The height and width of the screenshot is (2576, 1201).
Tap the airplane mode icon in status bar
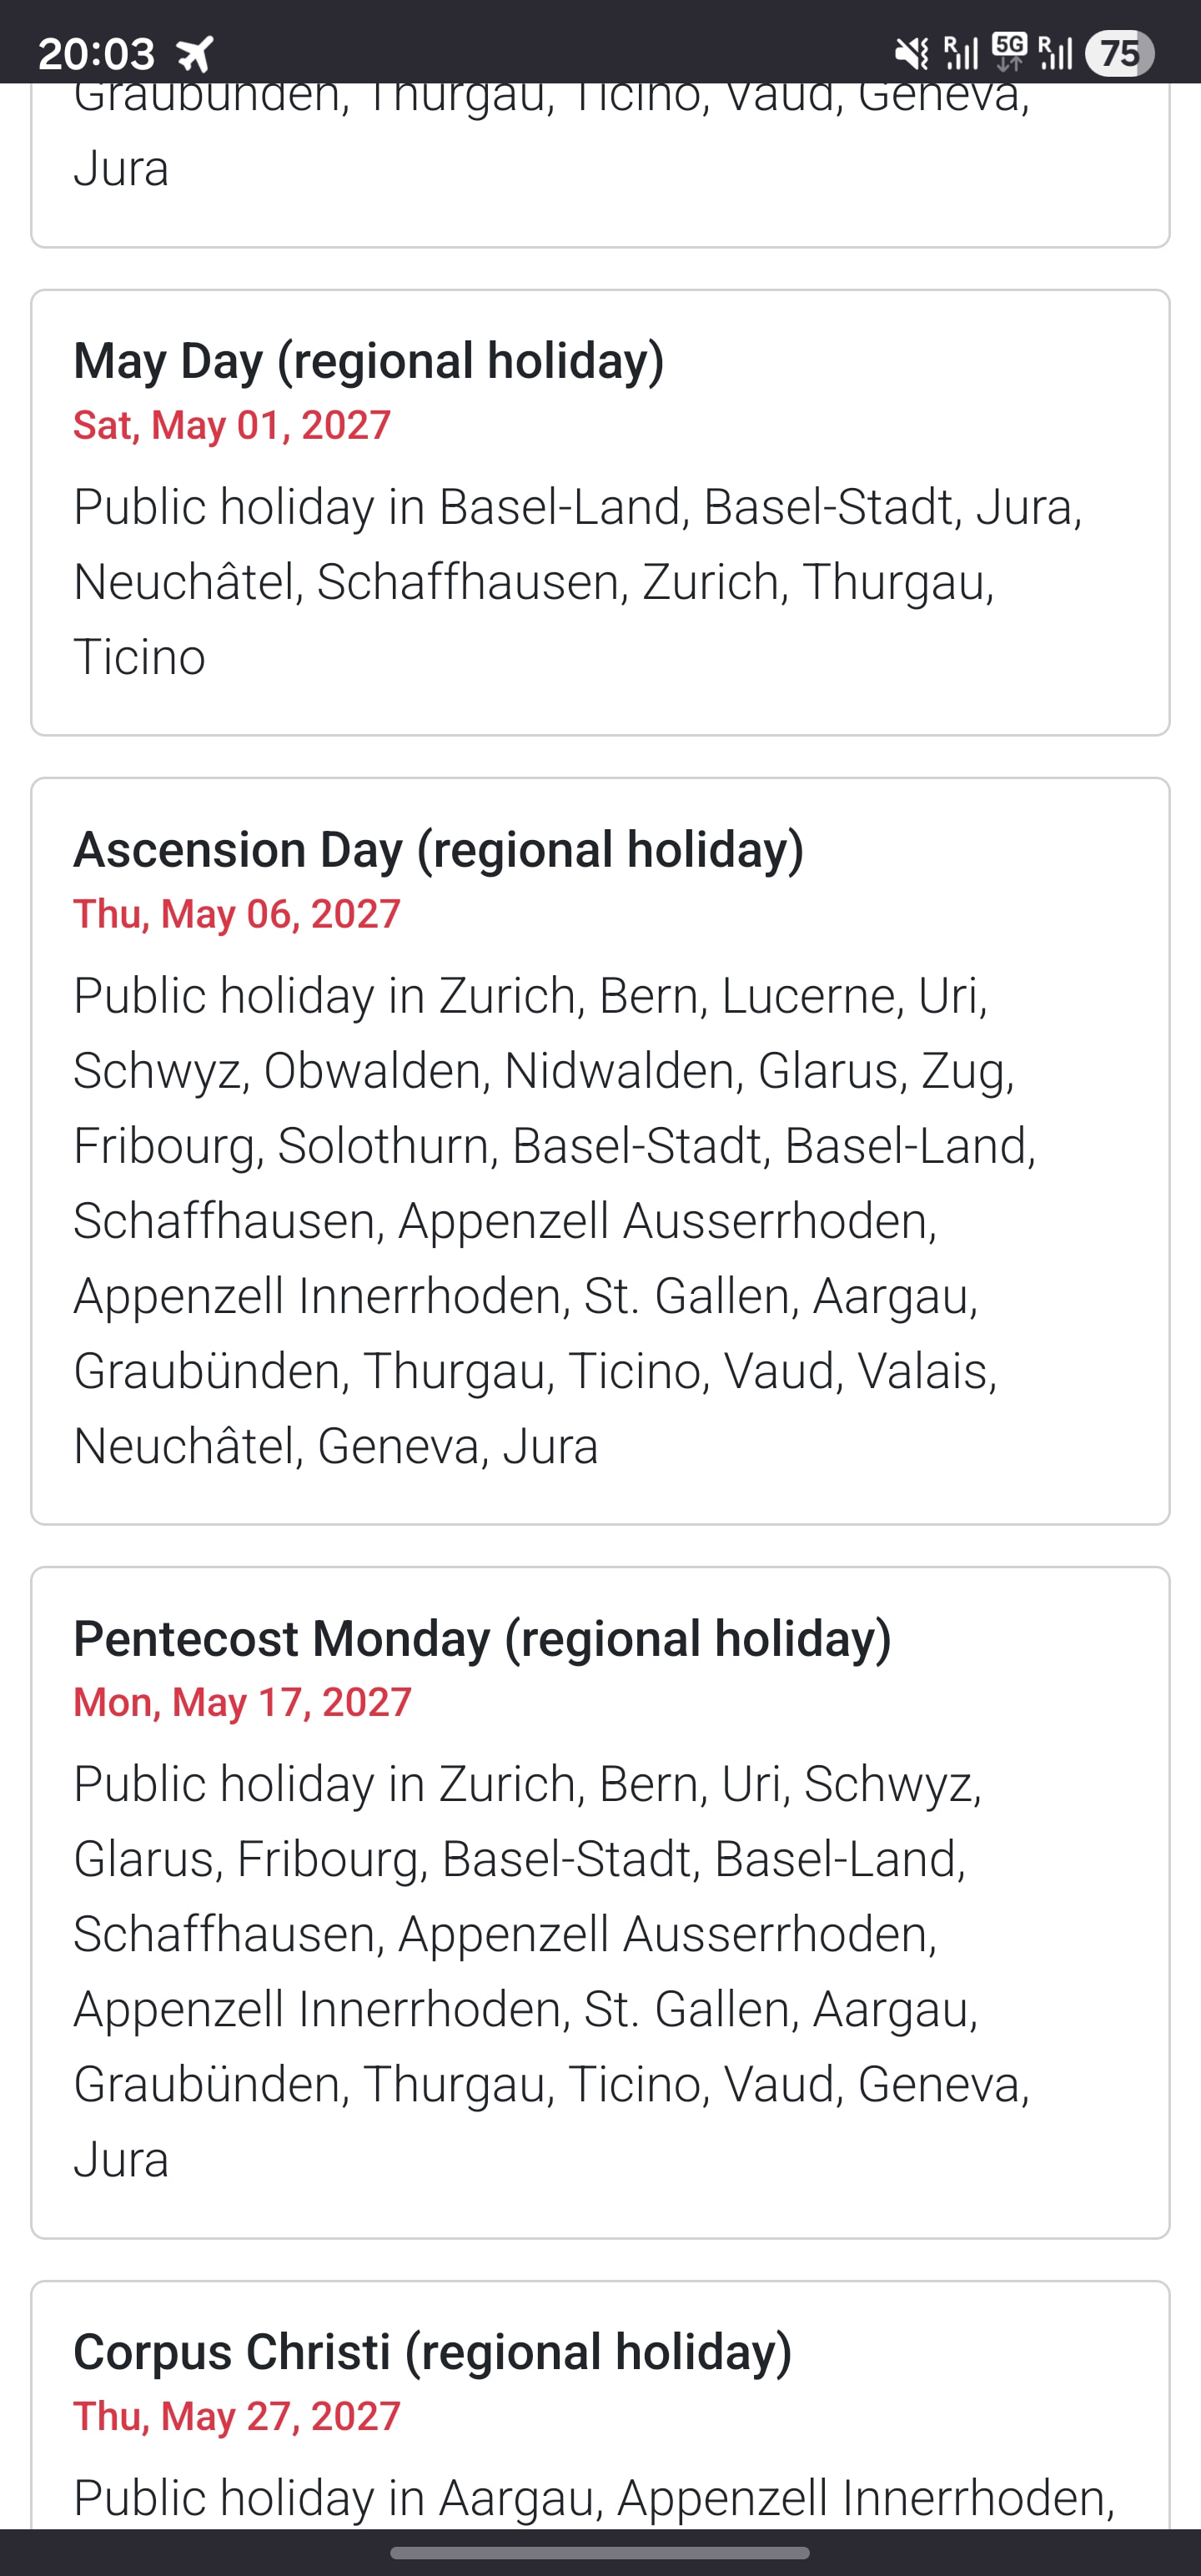click(195, 53)
